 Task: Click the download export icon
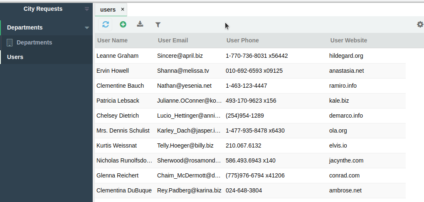141,25
